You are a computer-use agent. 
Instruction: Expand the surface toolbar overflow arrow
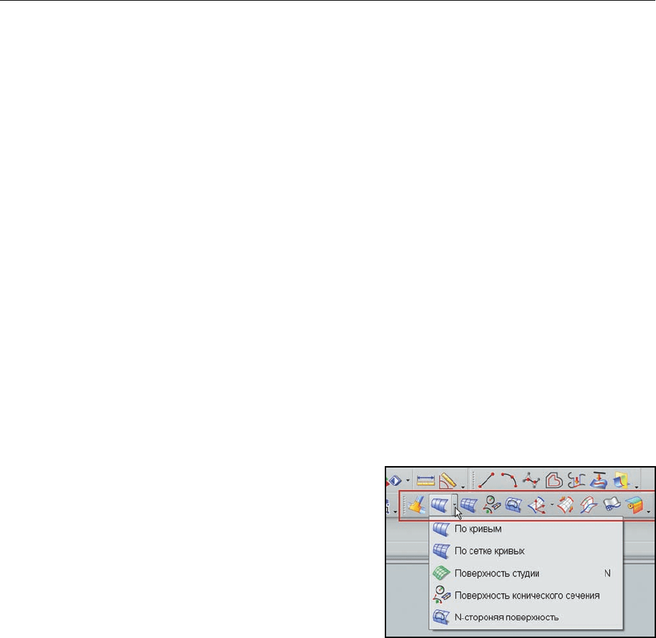pyautogui.click(x=649, y=512)
